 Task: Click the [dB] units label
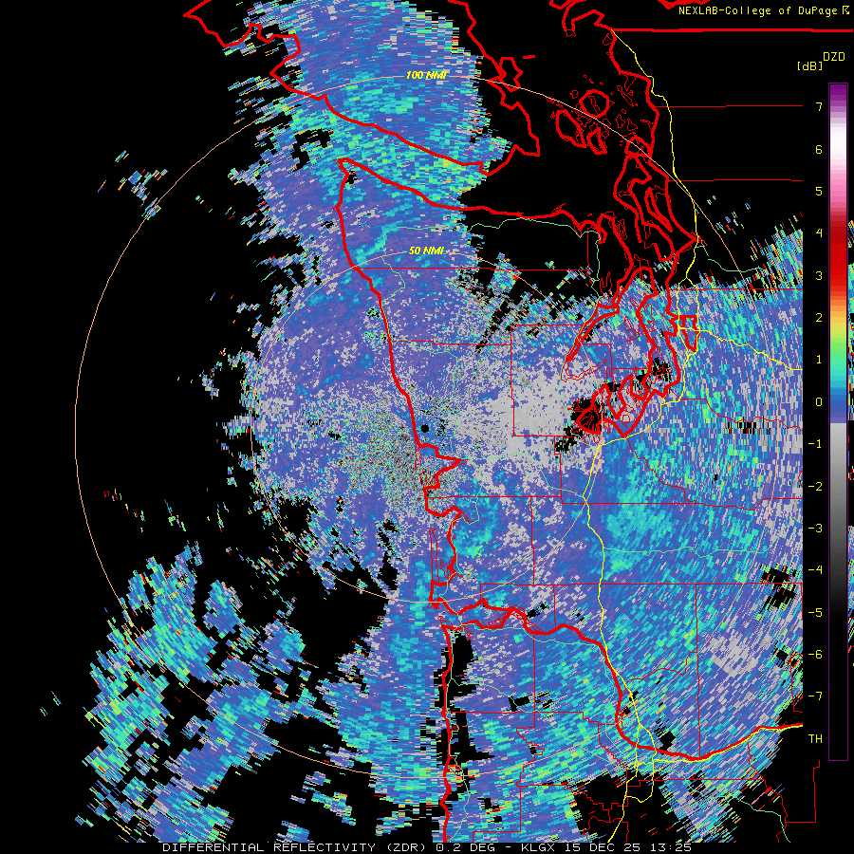point(810,65)
